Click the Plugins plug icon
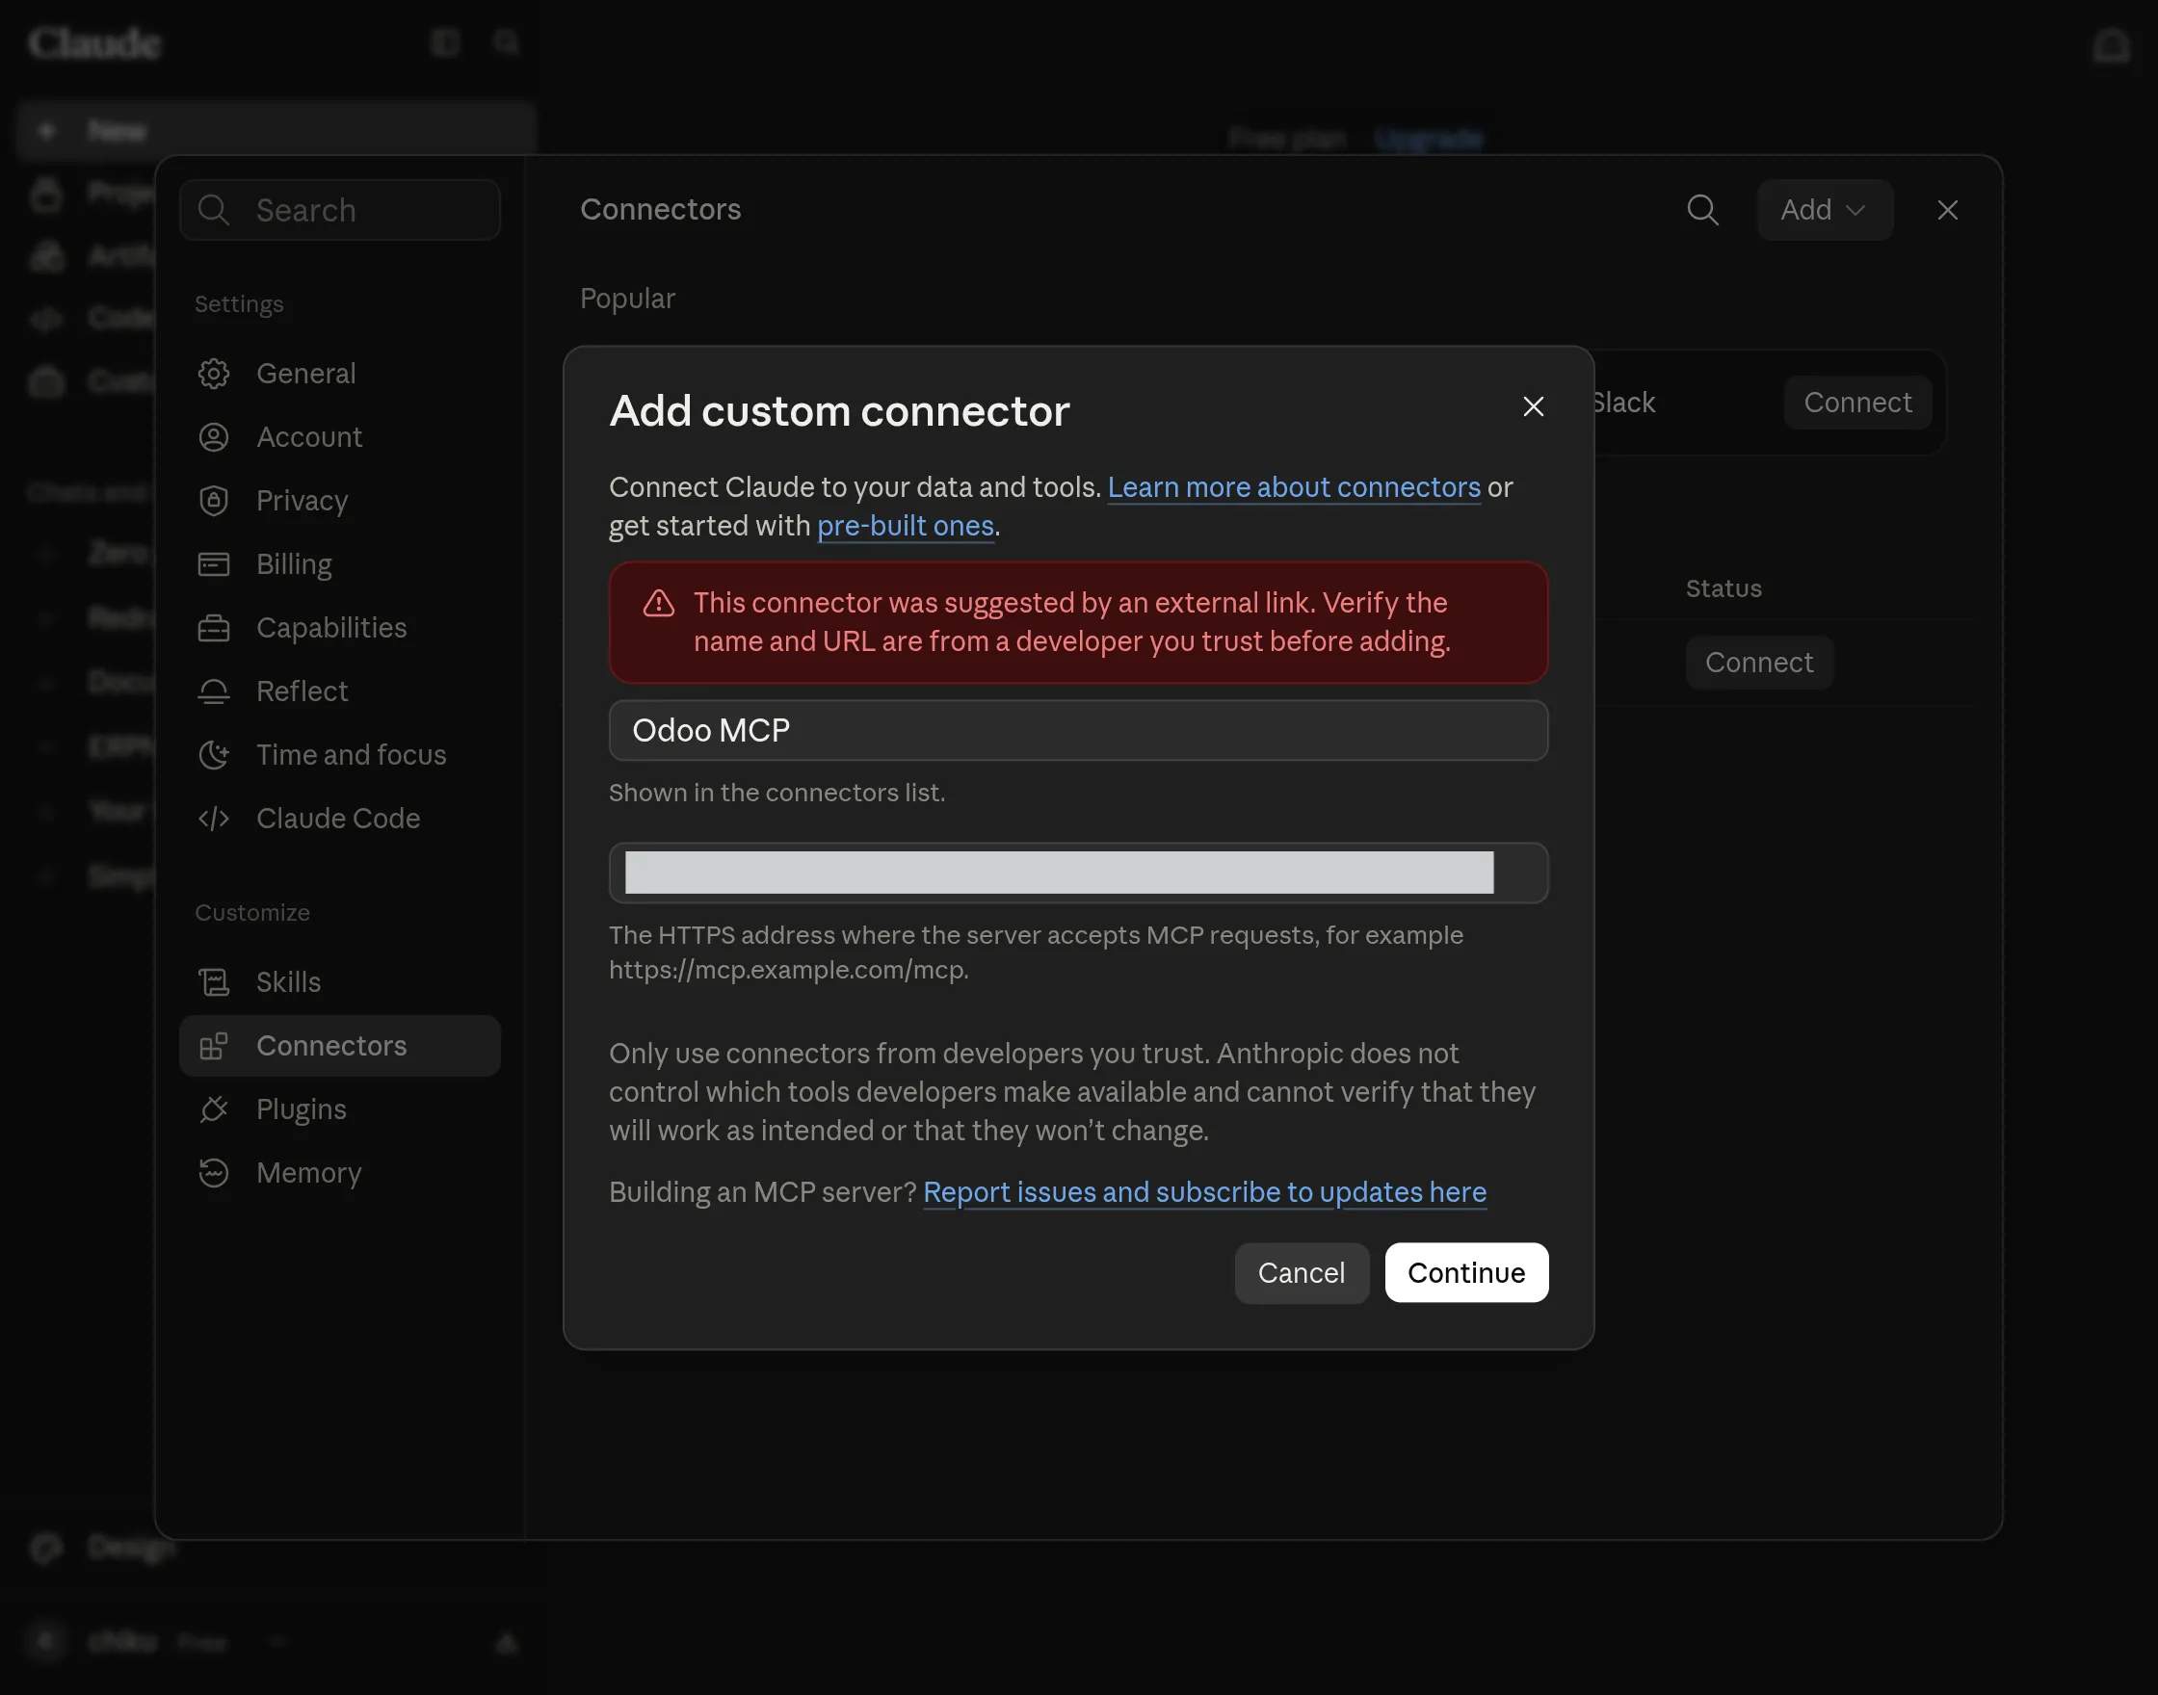 pyautogui.click(x=214, y=1108)
